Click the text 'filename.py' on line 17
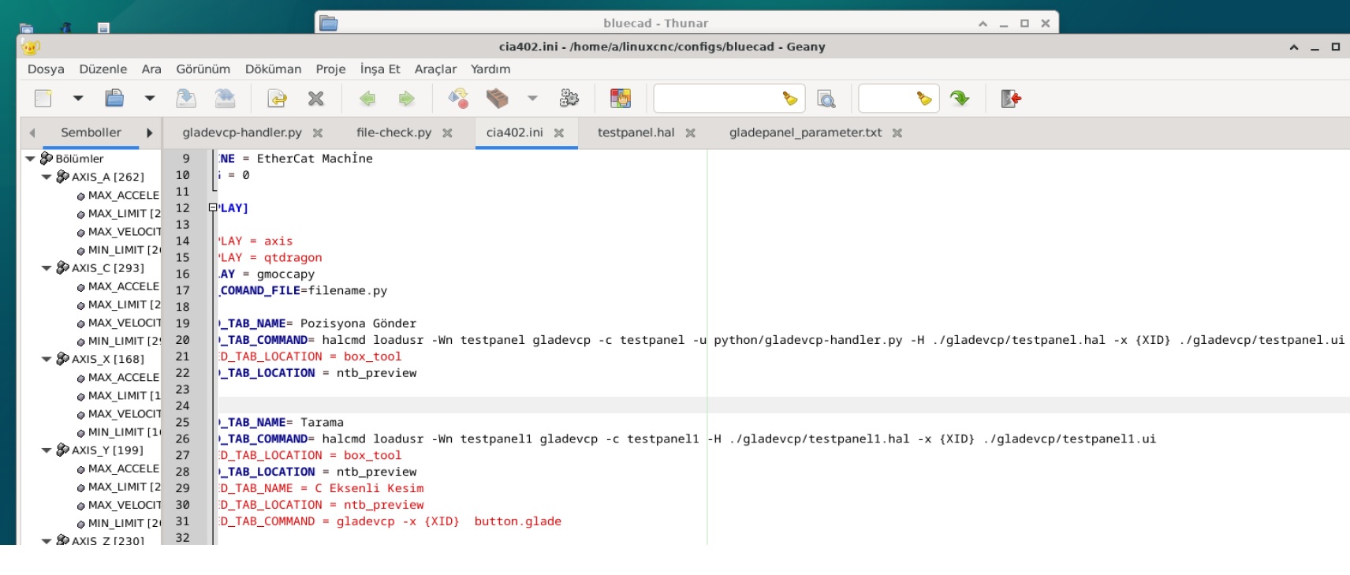 point(348,290)
